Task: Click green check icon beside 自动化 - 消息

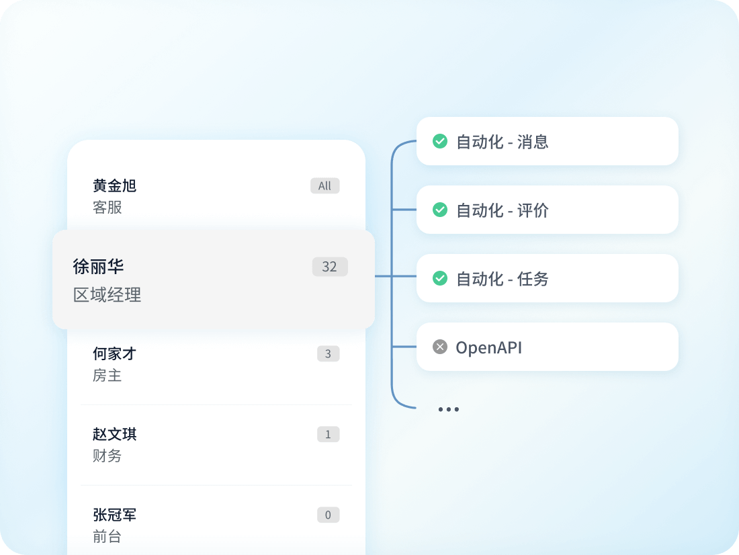Action: point(440,142)
